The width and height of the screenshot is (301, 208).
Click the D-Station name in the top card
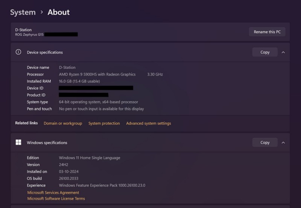pyautogui.click(x=23, y=30)
